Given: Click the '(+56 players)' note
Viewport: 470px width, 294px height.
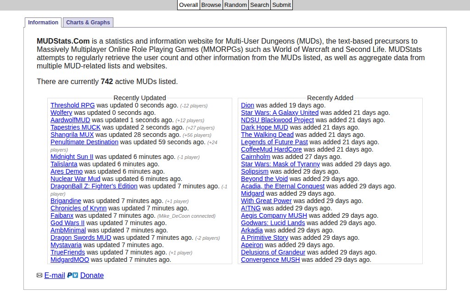Looking at the screenshot, I should (197, 136).
